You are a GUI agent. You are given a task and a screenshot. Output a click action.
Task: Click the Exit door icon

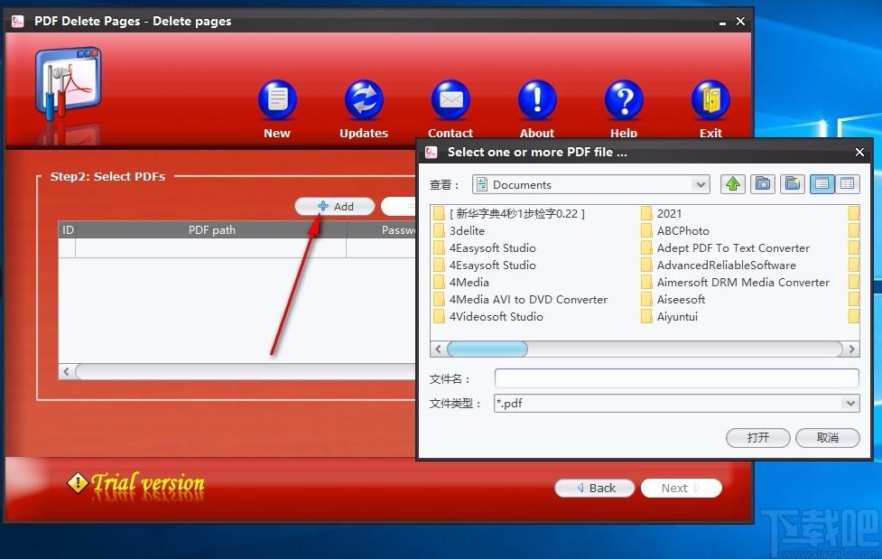tap(710, 100)
